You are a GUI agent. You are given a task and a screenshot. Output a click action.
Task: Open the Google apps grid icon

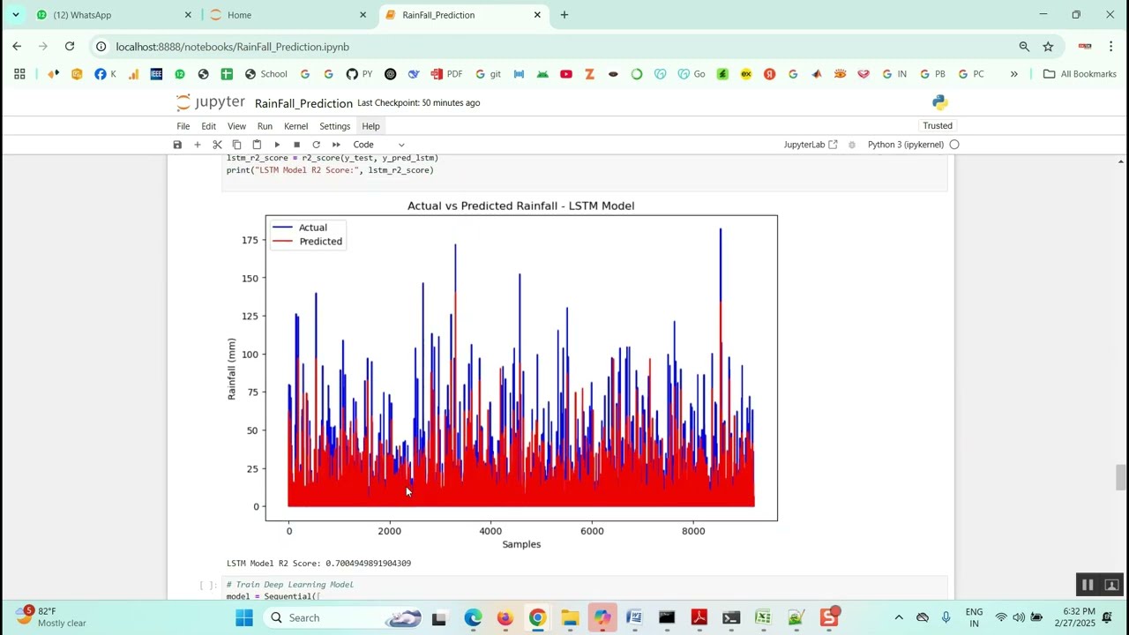point(19,74)
